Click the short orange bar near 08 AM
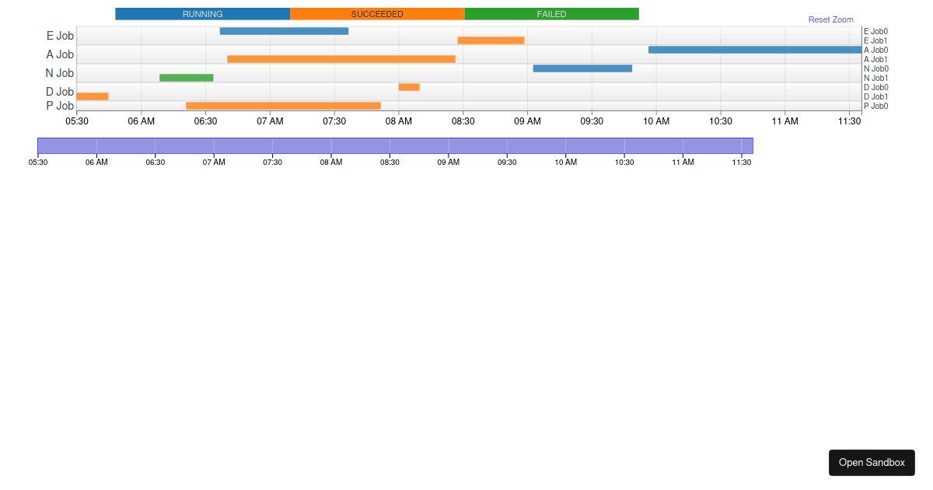 (408, 87)
